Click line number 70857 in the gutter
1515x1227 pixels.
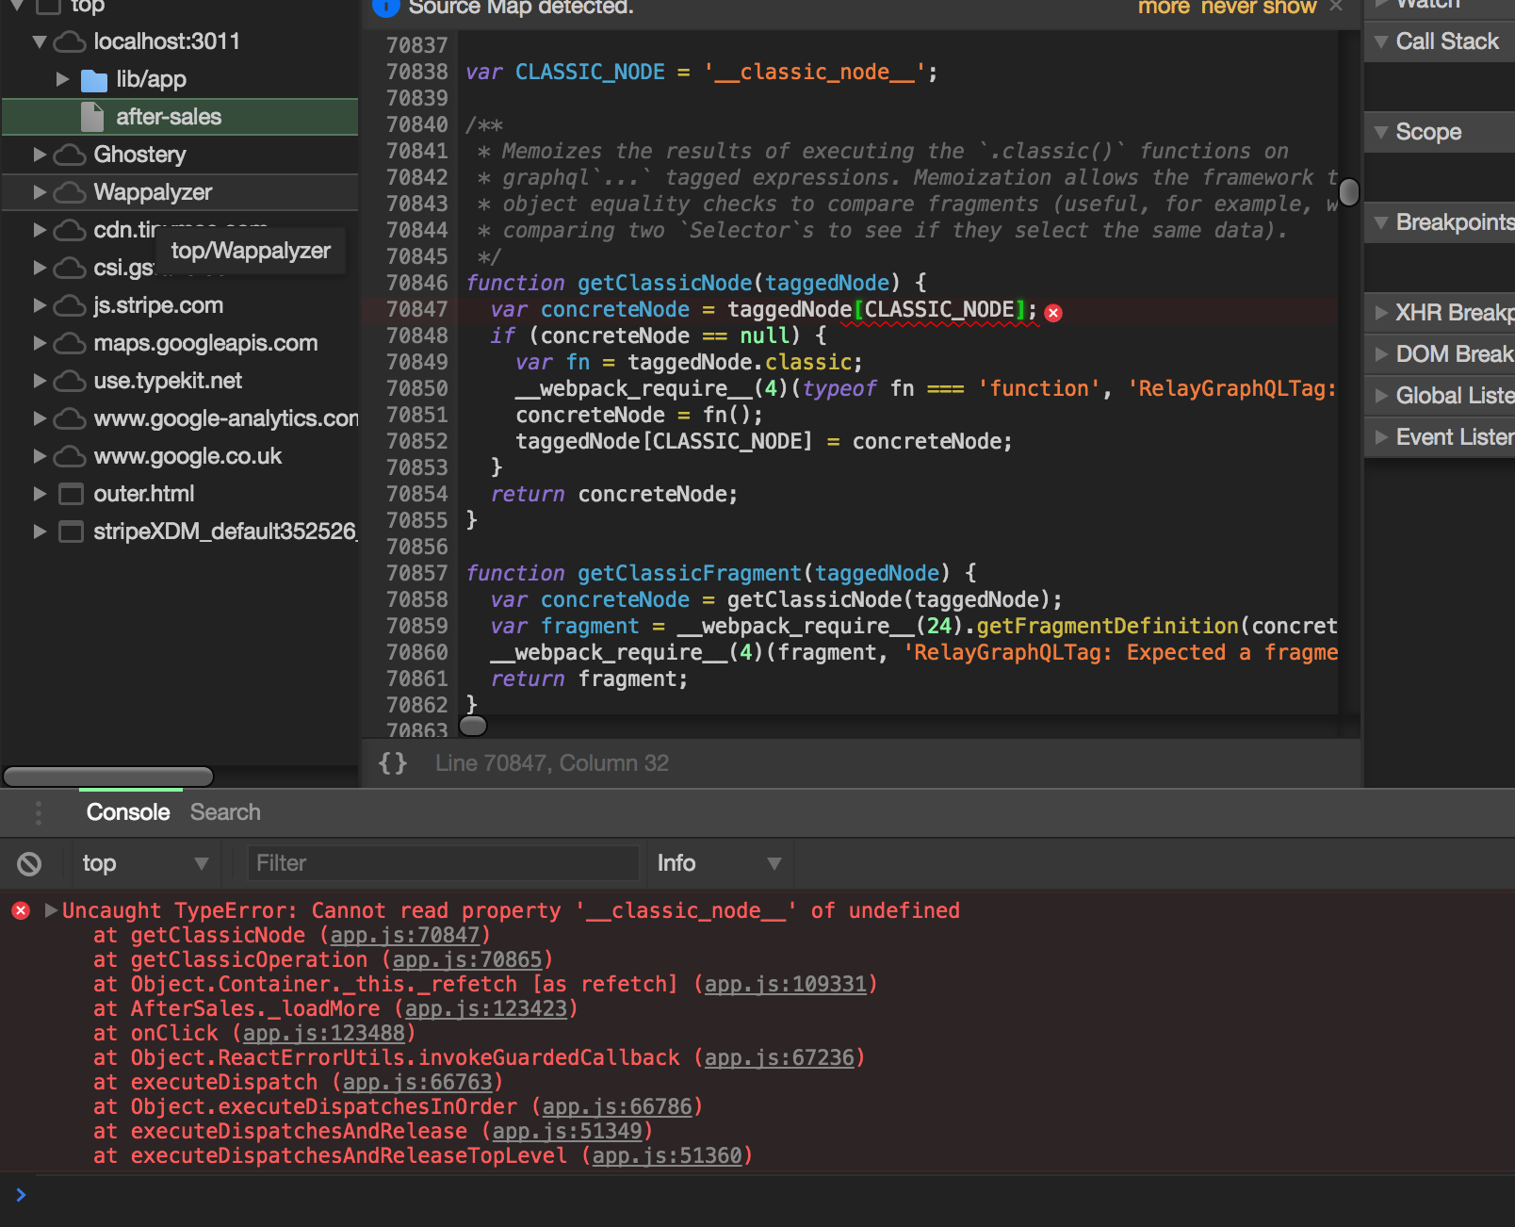pyautogui.click(x=417, y=573)
